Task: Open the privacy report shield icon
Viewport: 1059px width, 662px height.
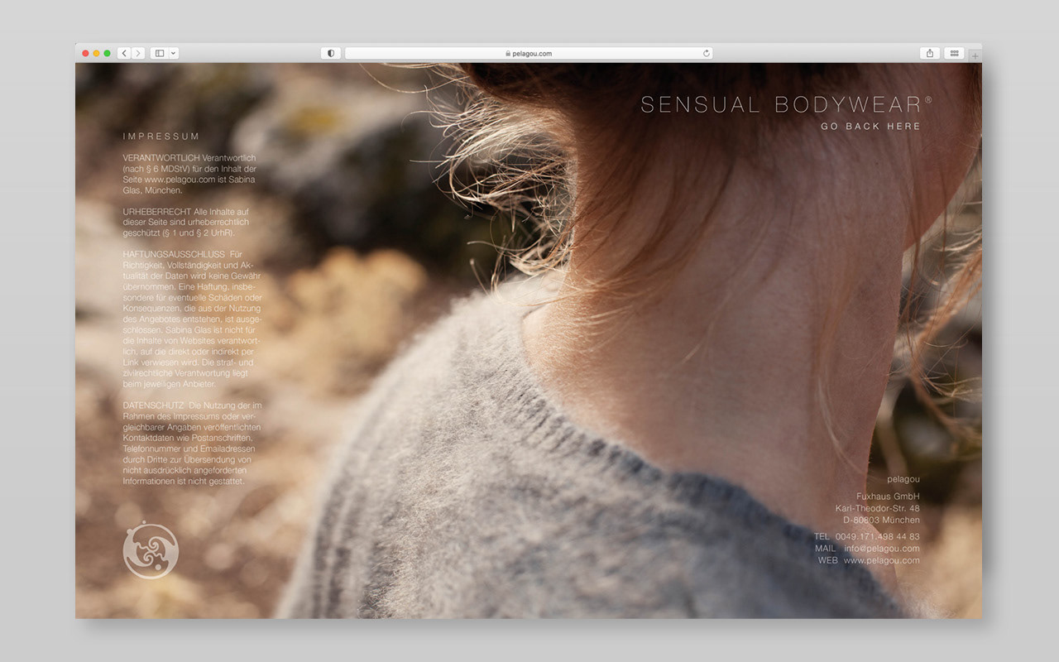Action: tap(331, 53)
